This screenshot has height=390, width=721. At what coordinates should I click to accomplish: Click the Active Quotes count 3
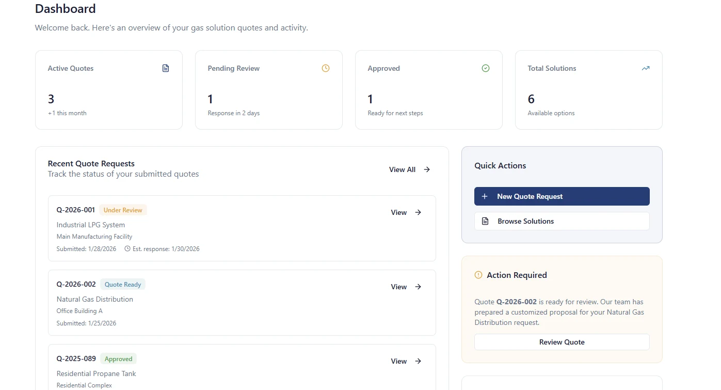coord(51,99)
